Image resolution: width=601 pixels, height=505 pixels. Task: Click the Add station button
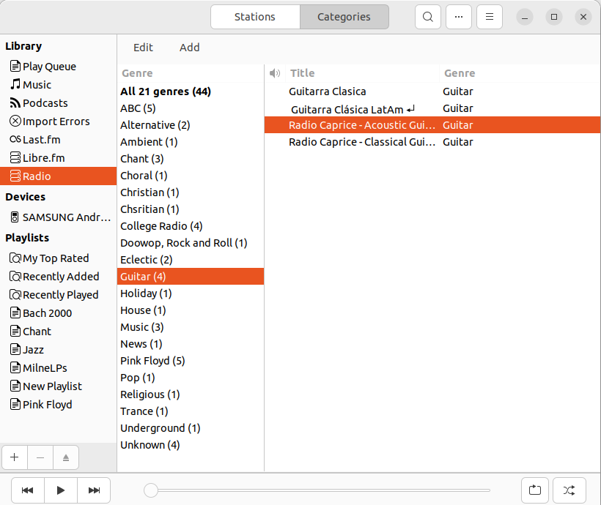tap(189, 48)
